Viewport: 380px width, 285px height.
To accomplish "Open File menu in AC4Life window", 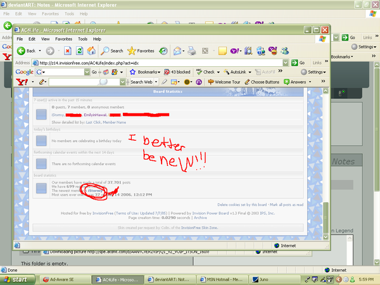I will tap(20, 39).
